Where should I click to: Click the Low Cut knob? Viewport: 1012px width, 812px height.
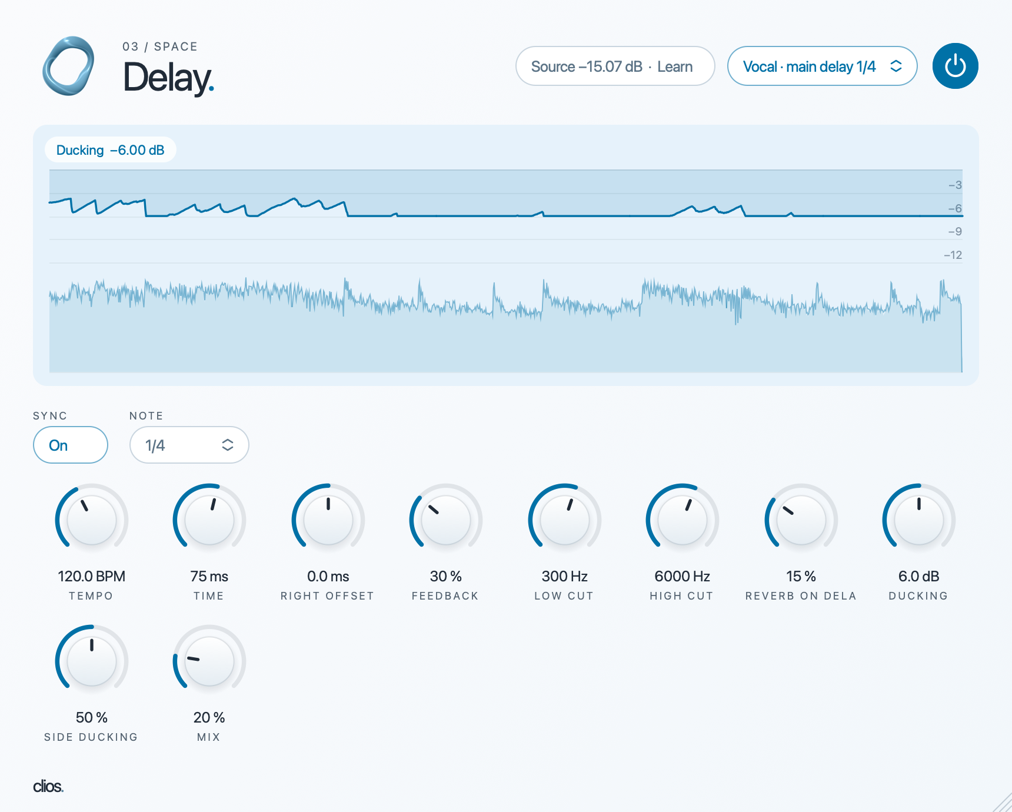tap(565, 520)
